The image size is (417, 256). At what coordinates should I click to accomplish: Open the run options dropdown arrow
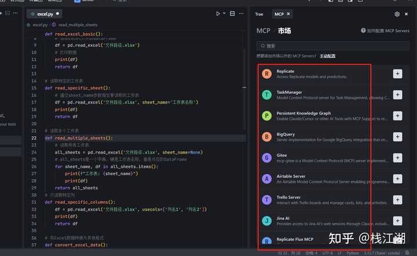click(224, 13)
